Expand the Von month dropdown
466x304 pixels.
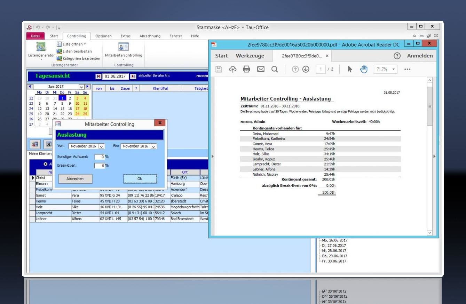coord(101,146)
